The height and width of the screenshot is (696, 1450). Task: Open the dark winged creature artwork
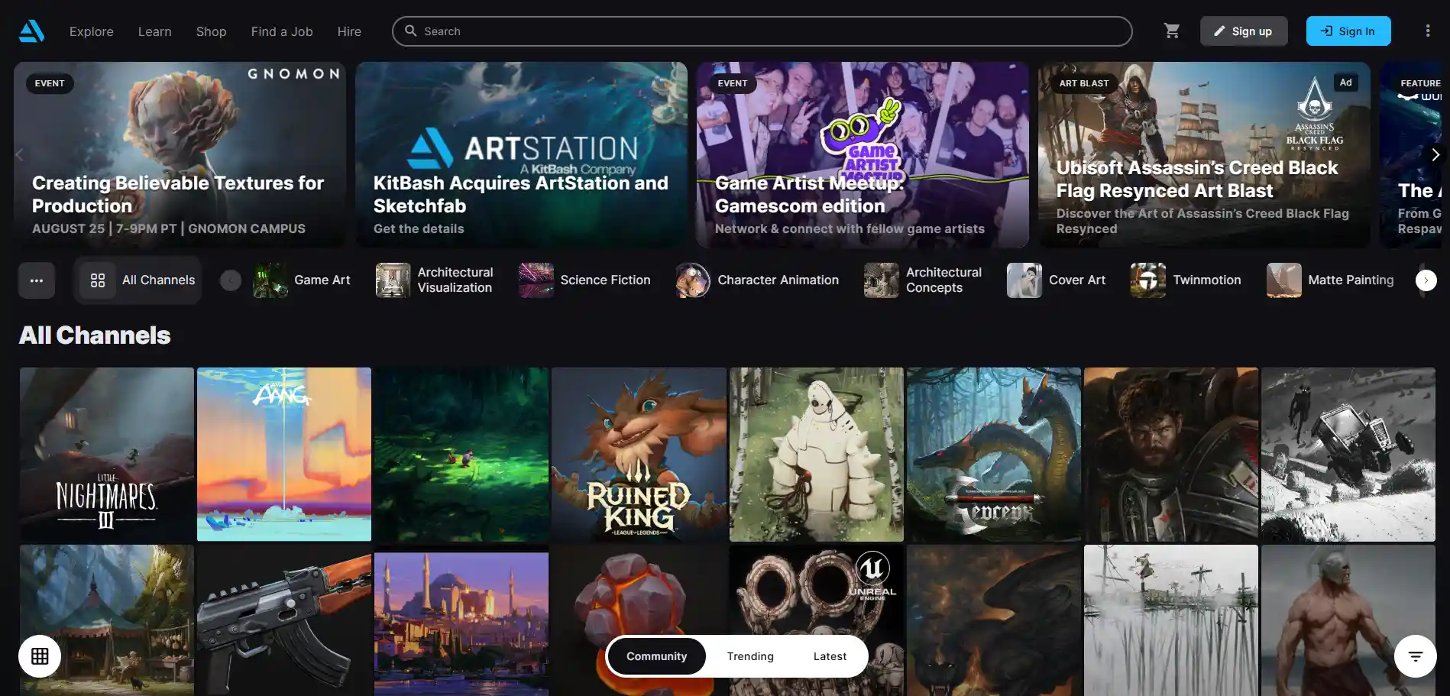coord(994,620)
